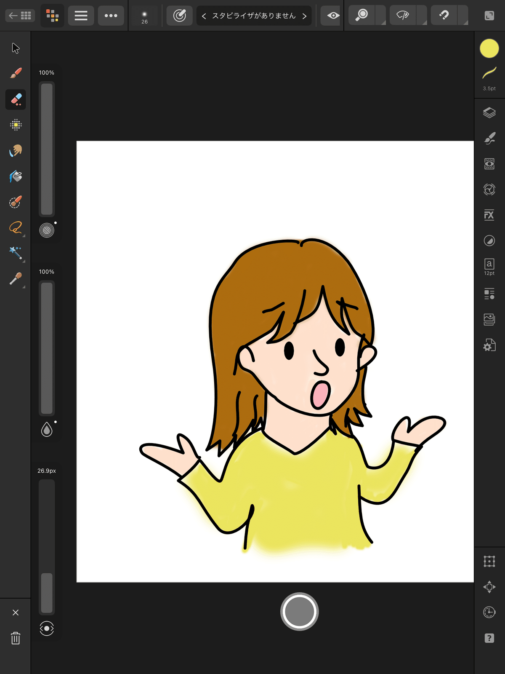The height and width of the screenshot is (674, 505).
Task: Open the yellow color swatch
Action: (x=489, y=48)
